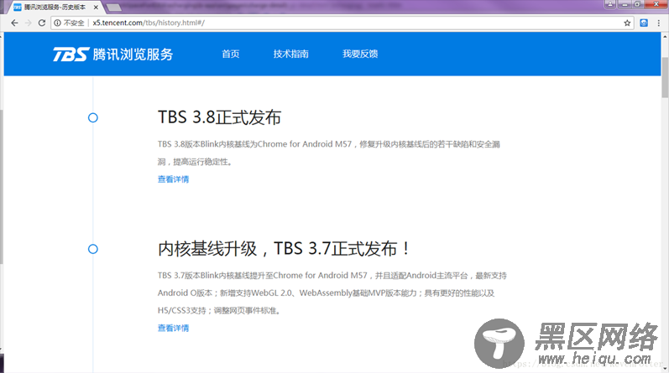Open the 我要反馈 navigation item

click(359, 54)
